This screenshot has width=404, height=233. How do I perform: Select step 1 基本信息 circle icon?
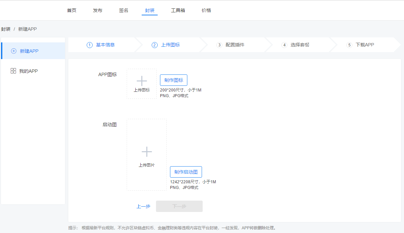(x=89, y=45)
